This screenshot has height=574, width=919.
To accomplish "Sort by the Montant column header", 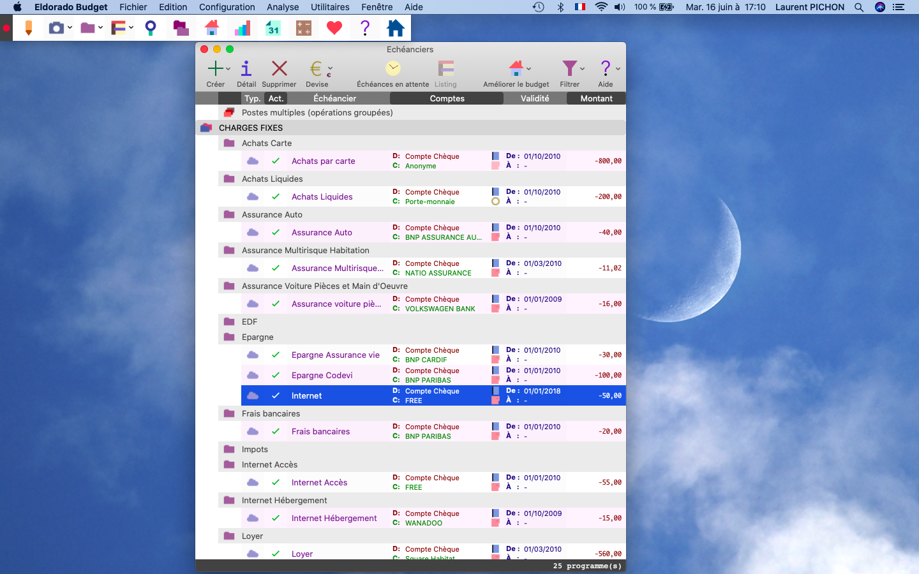I will [x=596, y=98].
